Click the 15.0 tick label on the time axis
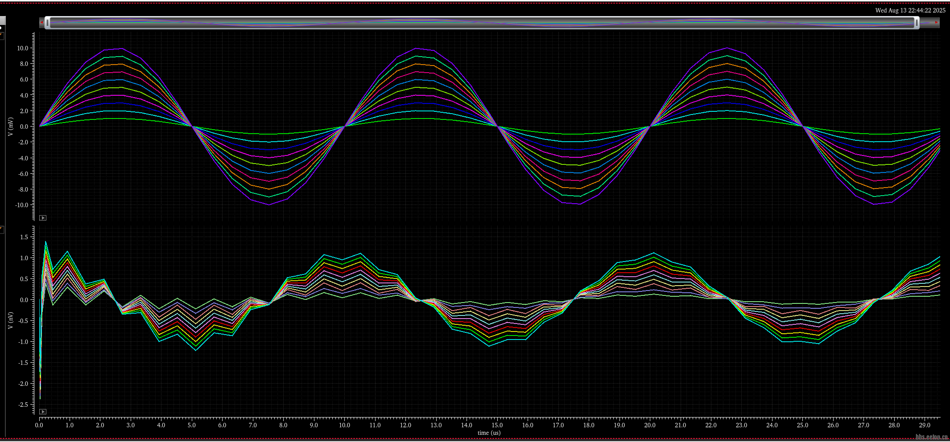The height and width of the screenshot is (442, 950). [497, 425]
